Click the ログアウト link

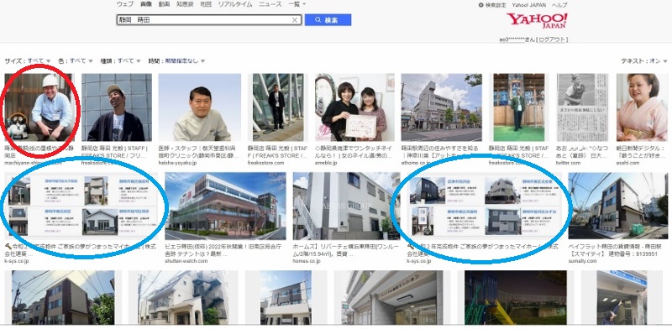coord(554,39)
